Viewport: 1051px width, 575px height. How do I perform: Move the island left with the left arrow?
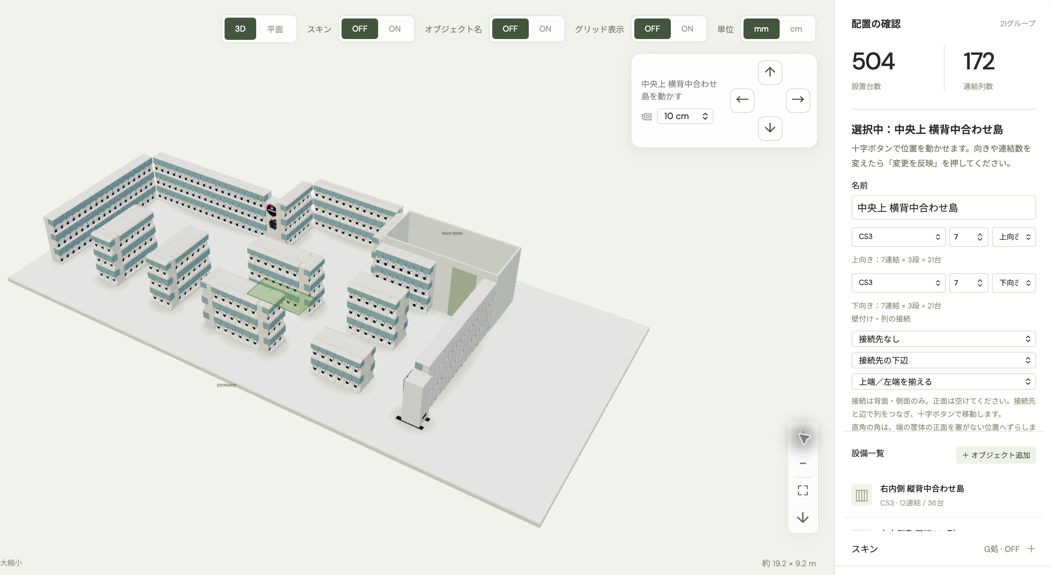[x=742, y=100]
